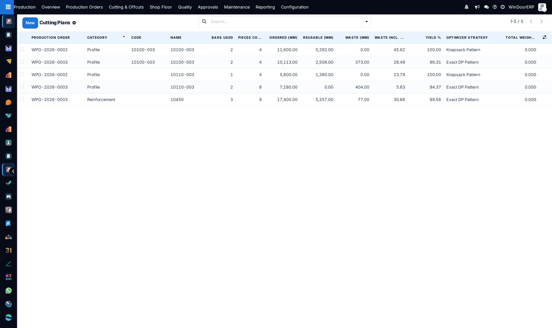The image size is (552, 328).
Task: Select the WPO-2026-0003 row with yield 94.37
Action: (x=22, y=86)
